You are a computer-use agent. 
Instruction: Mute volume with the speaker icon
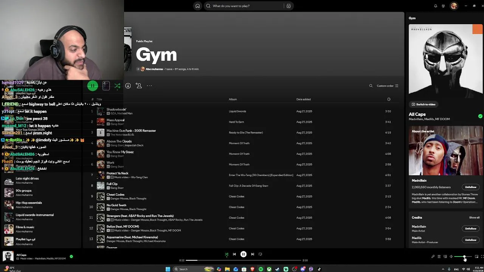coord(451,257)
